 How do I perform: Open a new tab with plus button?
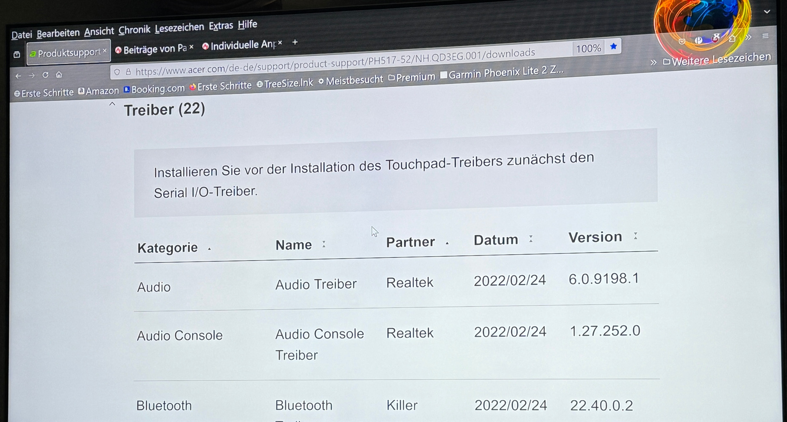point(295,42)
